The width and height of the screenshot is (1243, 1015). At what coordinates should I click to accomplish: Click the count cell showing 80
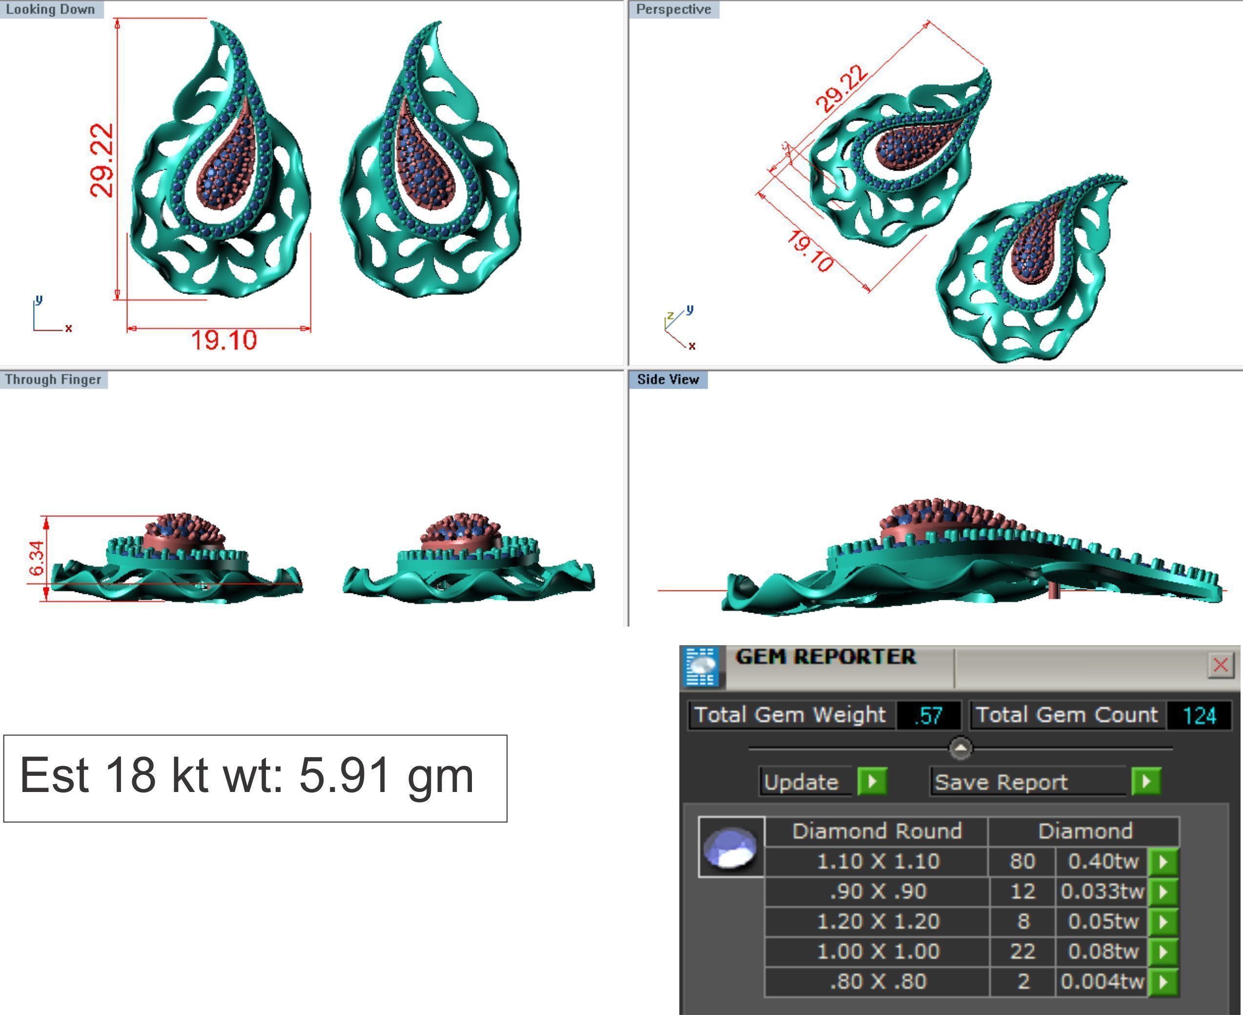[1022, 861]
